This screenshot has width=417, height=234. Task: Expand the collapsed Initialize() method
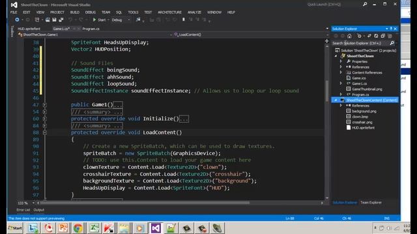tap(45, 118)
